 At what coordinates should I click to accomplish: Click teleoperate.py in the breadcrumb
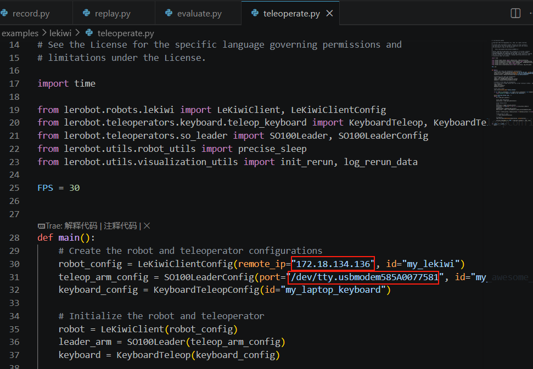(126, 33)
